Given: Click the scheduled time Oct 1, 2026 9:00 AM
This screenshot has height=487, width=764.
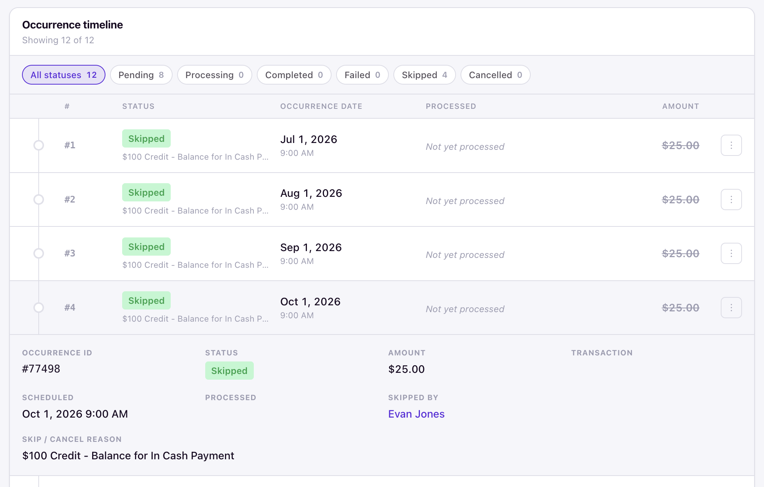Looking at the screenshot, I should (x=75, y=414).
